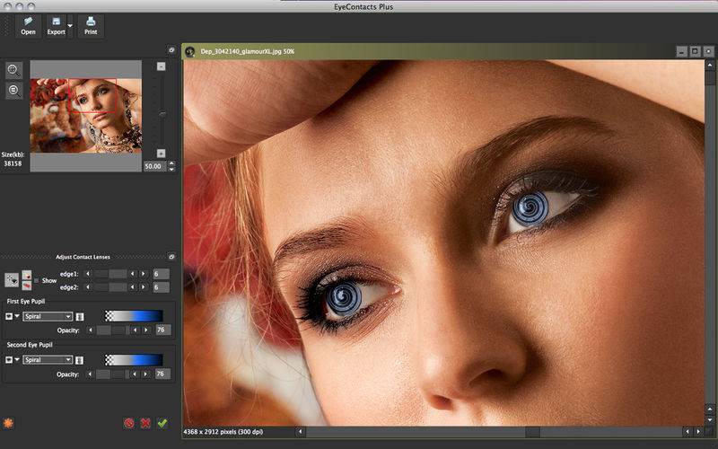Screen dimensions: 718x449
Task: Click the horizontal scrollbar left arrow
Action: [301, 432]
